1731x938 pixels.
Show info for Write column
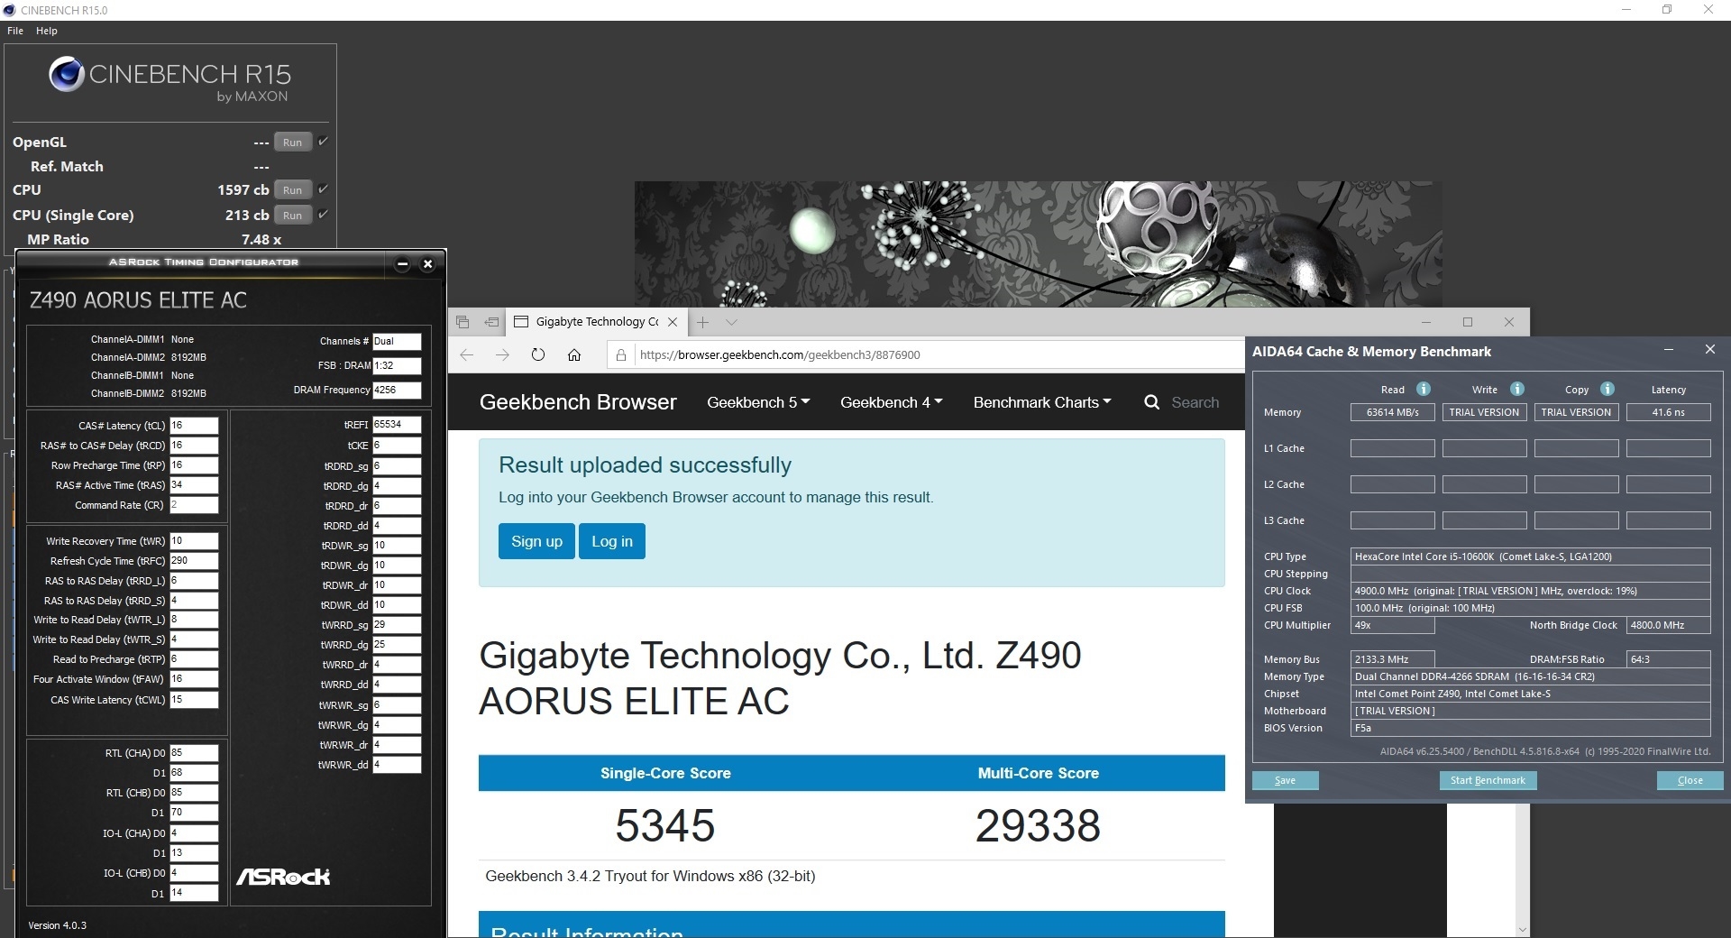click(1517, 389)
